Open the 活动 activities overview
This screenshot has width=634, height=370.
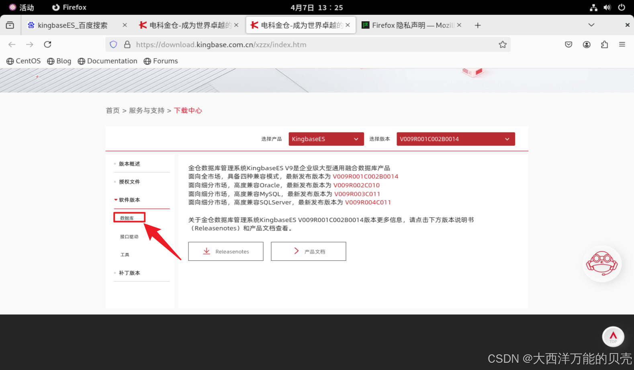(x=22, y=7)
